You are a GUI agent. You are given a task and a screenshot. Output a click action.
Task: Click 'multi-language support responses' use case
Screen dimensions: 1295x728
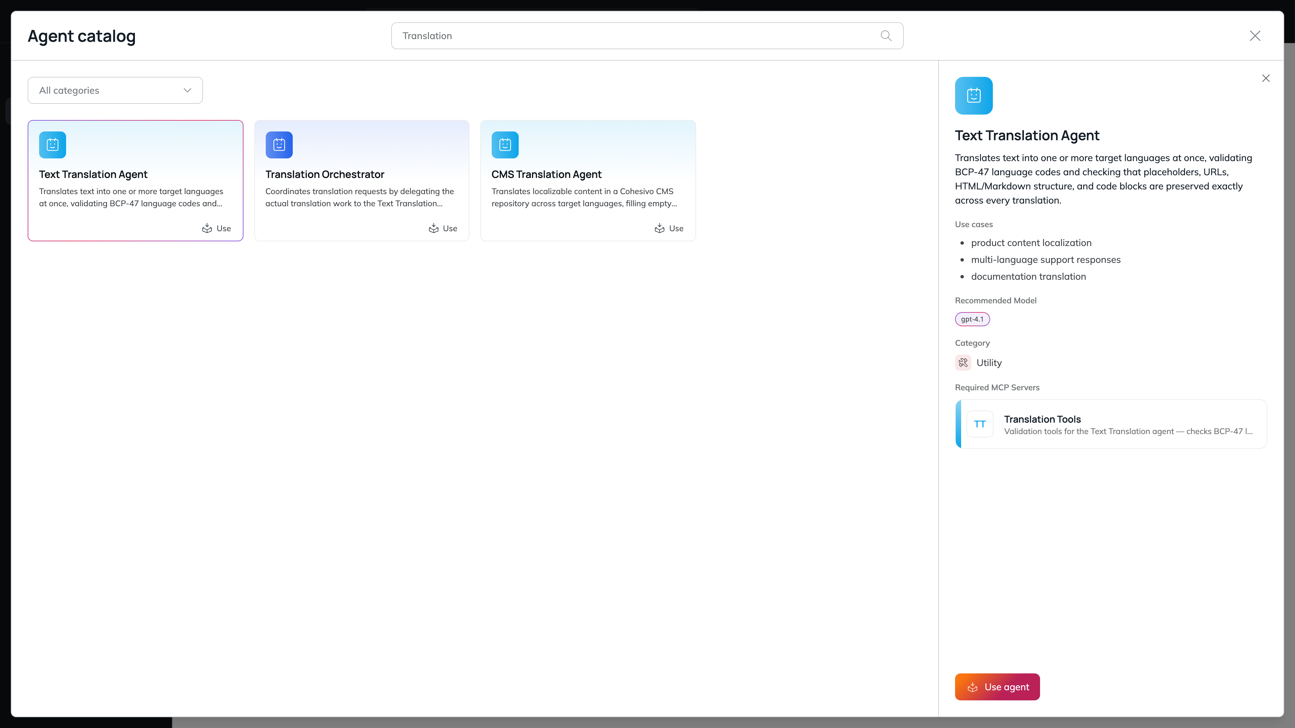1046,260
